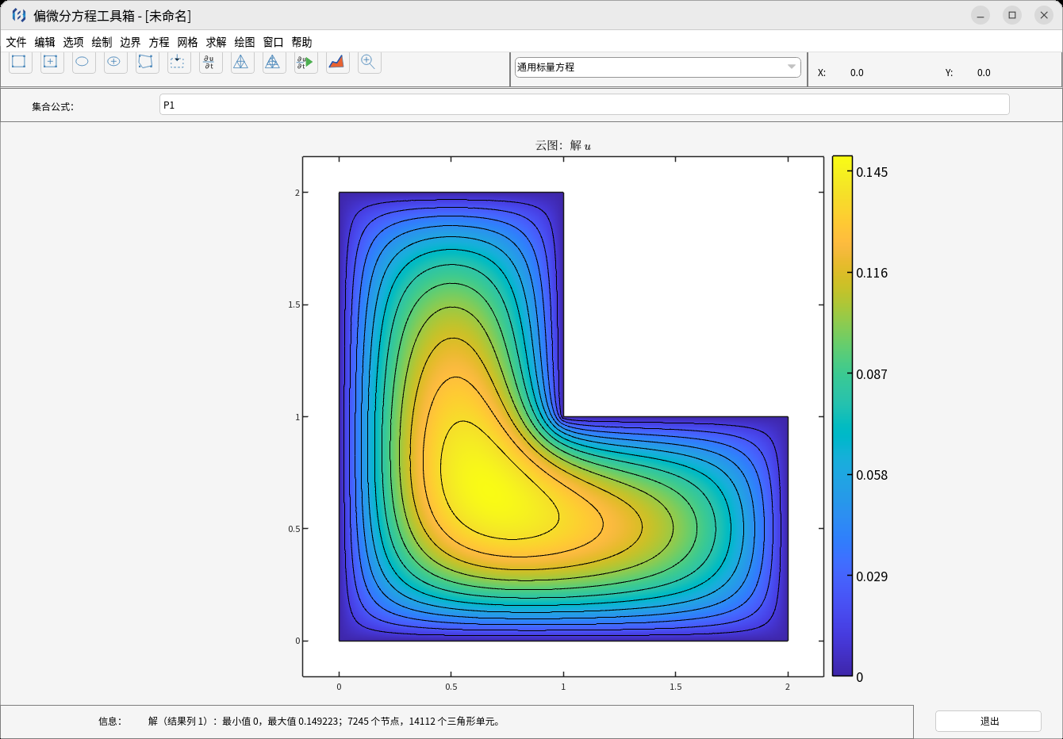This screenshot has height=739, width=1063.
Task: Click the colorbar next to the plot
Action: point(842,416)
